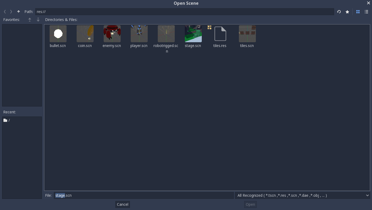Open the All Recognized file type dropdown
372x210 pixels.
(x=303, y=195)
